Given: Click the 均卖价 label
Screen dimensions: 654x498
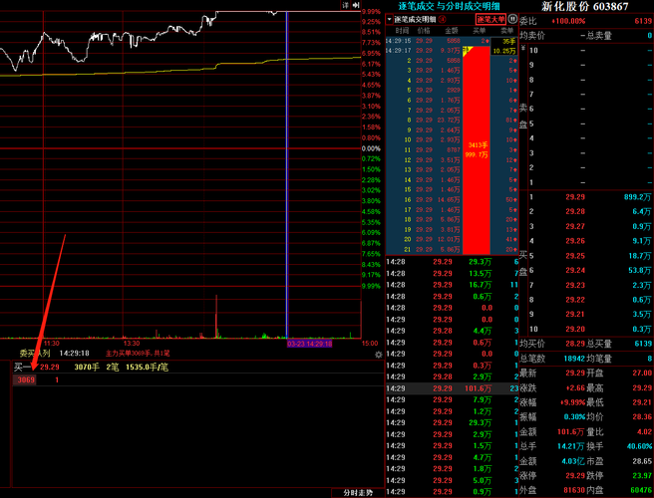Looking at the screenshot, I should pyautogui.click(x=532, y=36).
